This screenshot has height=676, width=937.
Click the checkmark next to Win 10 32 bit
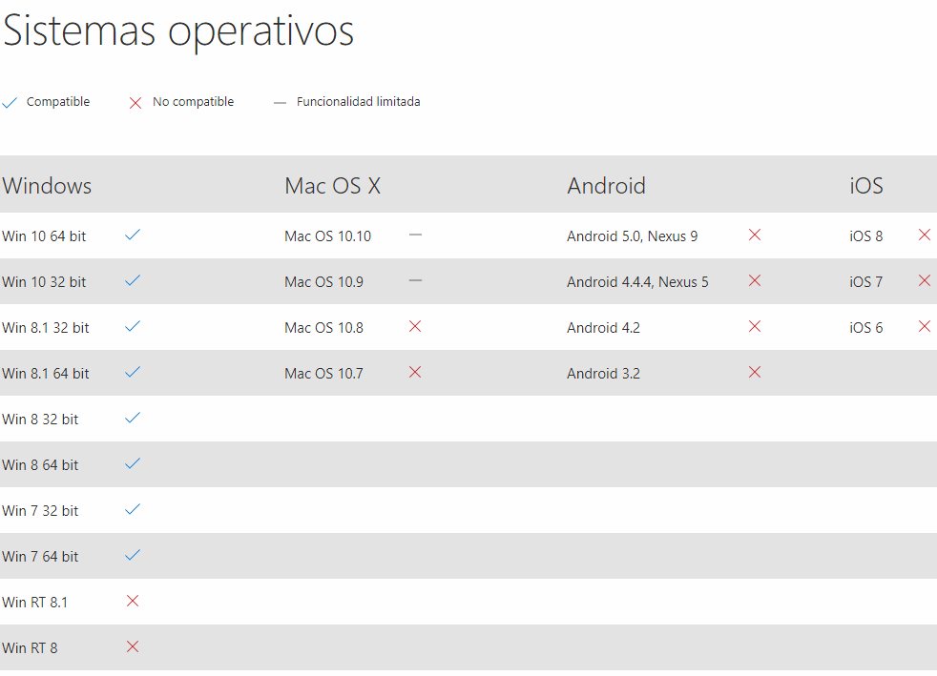coord(133,280)
